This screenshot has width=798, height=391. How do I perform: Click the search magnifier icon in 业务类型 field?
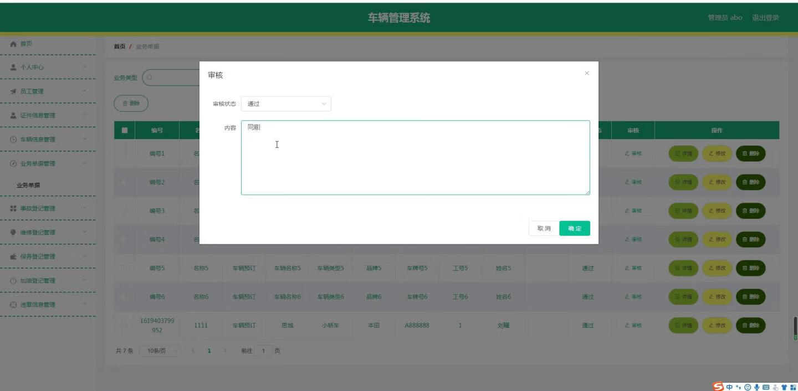pyautogui.click(x=150, y=78)
